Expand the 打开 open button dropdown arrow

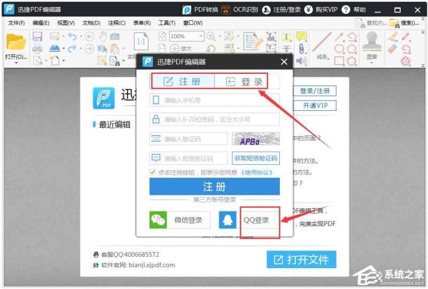(x=16, y=63)
